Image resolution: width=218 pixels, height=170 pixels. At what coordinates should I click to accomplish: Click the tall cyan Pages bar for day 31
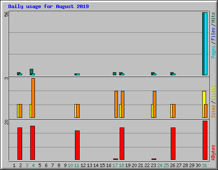pos(206,44)
